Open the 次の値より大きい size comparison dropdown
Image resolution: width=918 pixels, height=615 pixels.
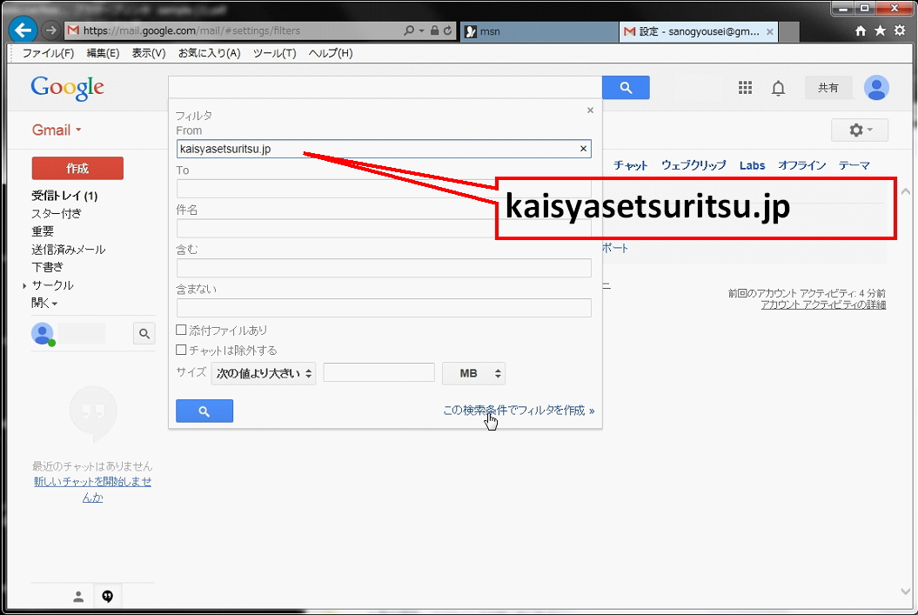tap(261, 372)
